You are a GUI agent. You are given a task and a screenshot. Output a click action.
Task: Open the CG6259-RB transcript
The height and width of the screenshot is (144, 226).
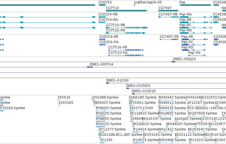tap(102, 17)
